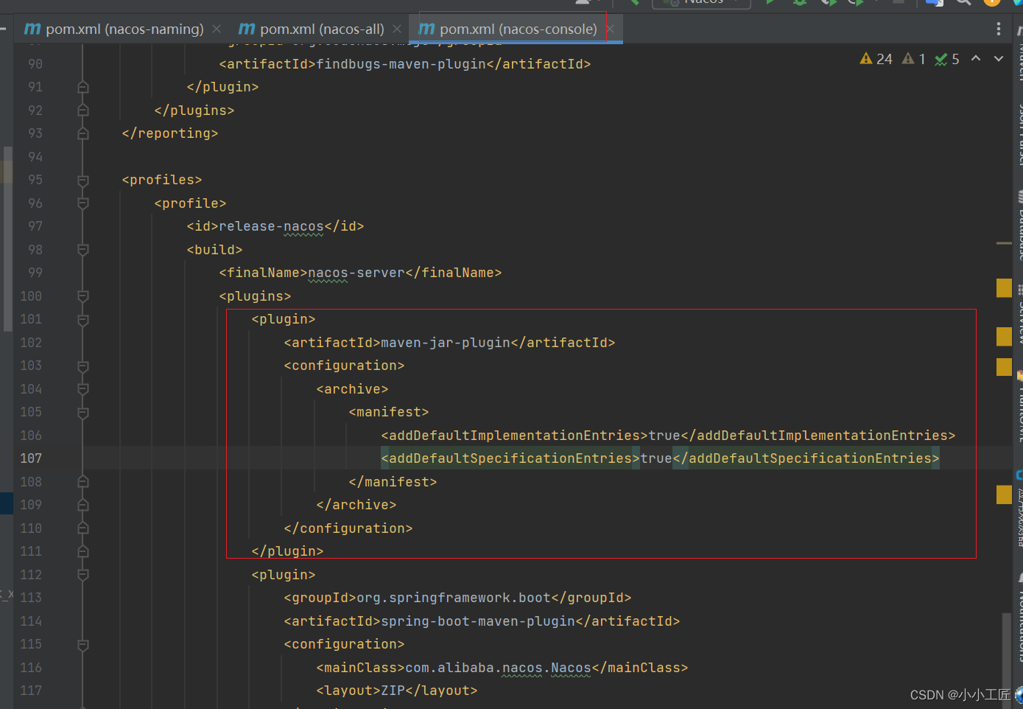This screenshot has width=1023, height=709.
Task: Click highlighted addDefaultSpecificationEntries opening tag
Action: coord(510,458)
